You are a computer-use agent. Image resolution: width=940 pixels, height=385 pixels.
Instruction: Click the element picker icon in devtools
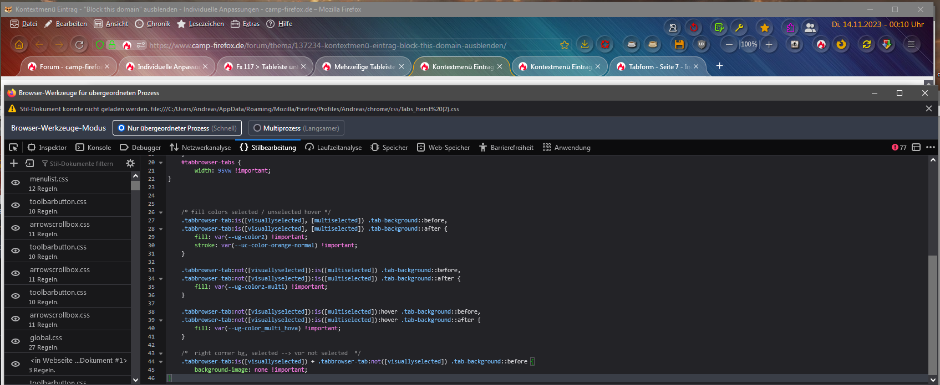[13, 147]
